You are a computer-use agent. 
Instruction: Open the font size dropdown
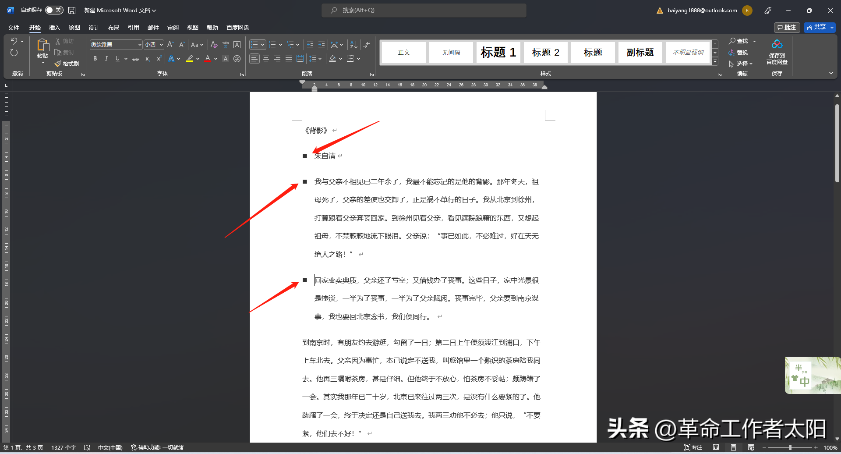[x=161, y=45]
